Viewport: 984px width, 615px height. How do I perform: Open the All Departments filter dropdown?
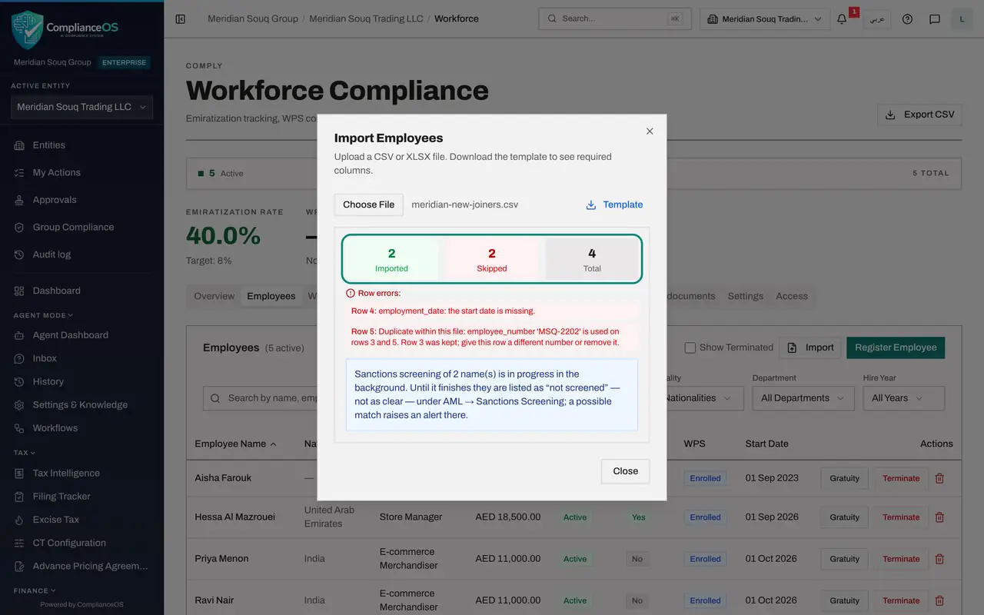[x=803, y=398]
